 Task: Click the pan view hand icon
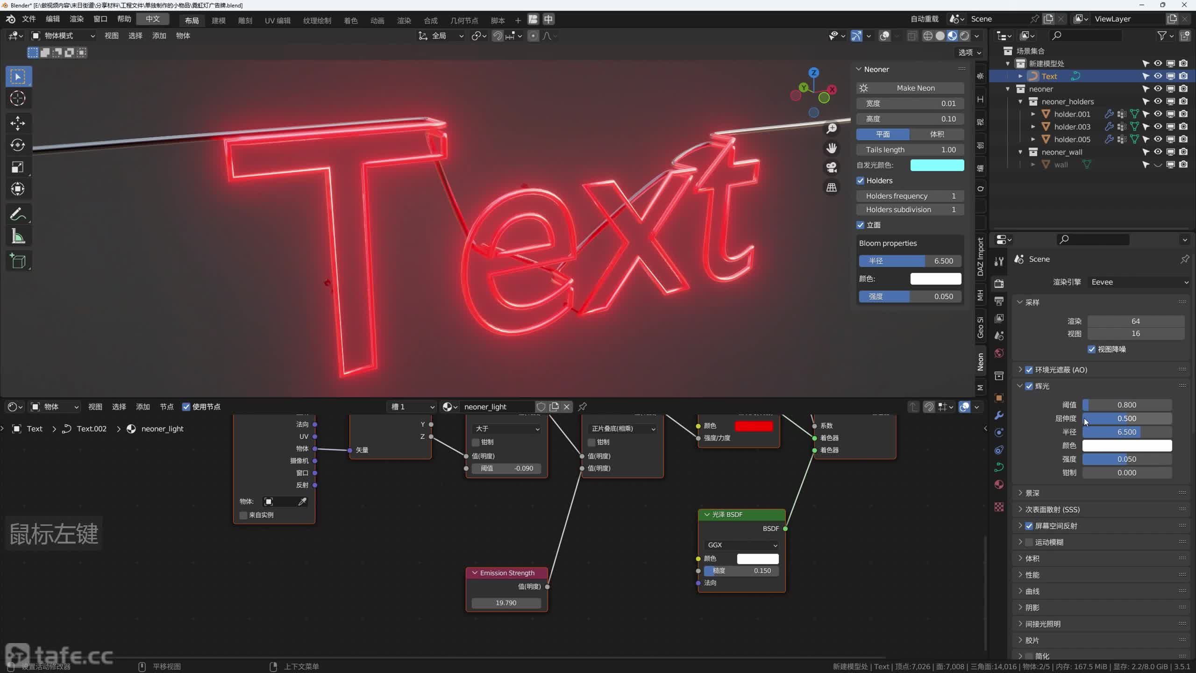pos(832,148)
